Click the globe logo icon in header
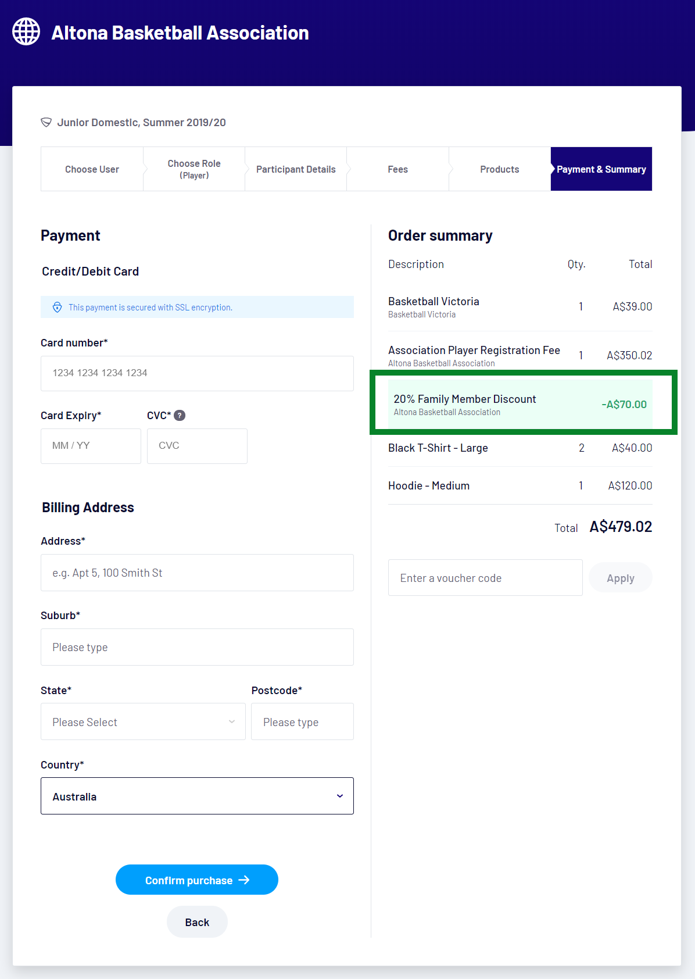This screenshot has height=979, width=695. tap(26, 31)
